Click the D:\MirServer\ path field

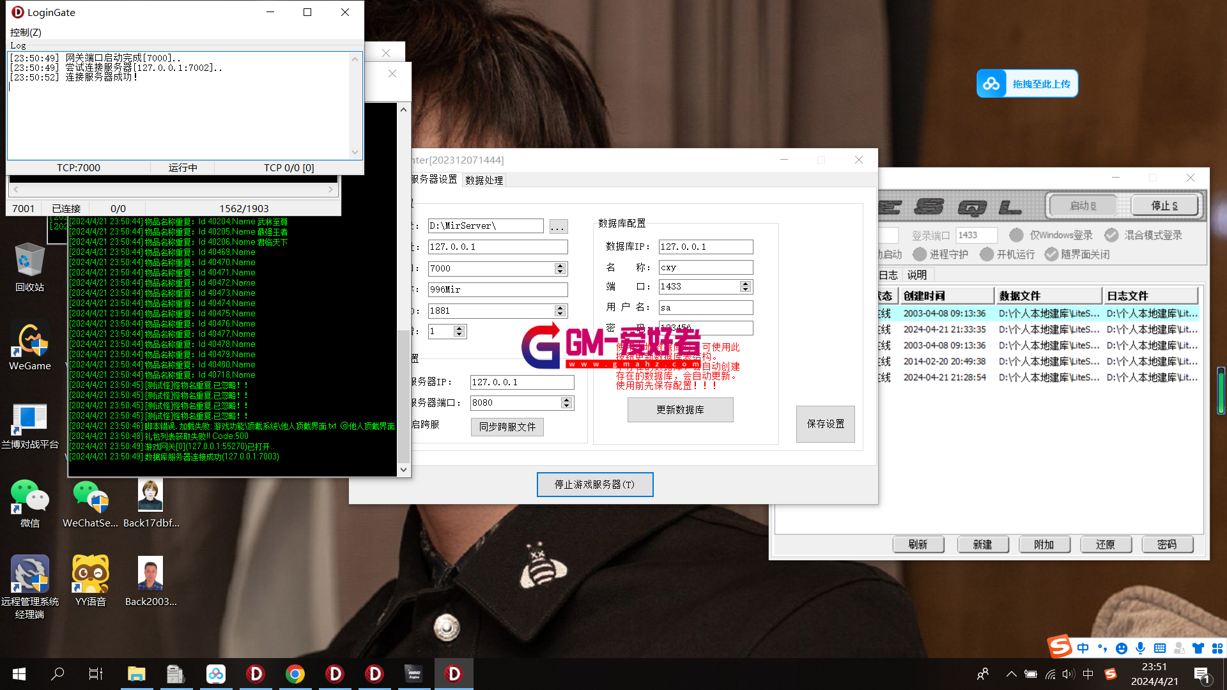pos(486,226)
